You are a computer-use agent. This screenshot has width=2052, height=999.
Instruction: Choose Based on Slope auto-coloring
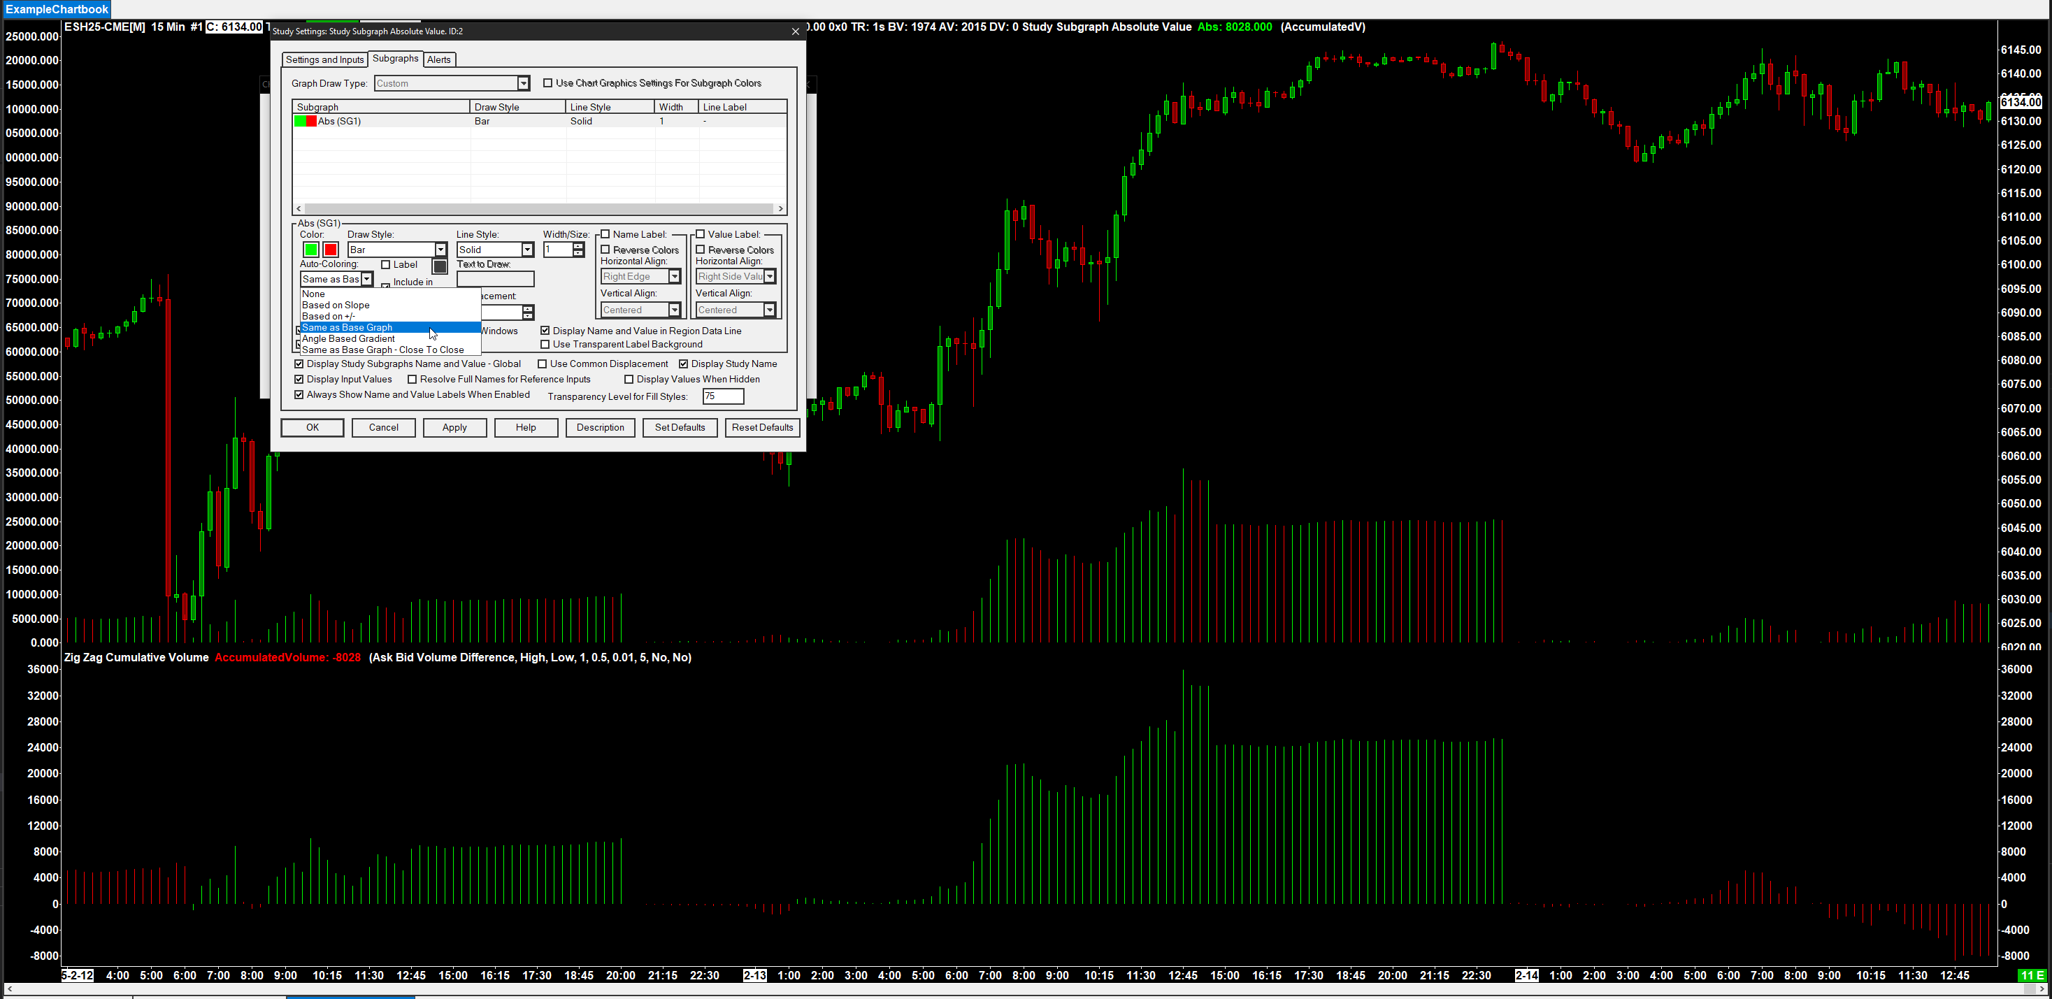pyautogui.click(x=336, y=305)
